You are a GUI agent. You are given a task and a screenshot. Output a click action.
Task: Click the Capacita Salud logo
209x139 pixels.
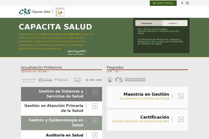pos(34,12)
